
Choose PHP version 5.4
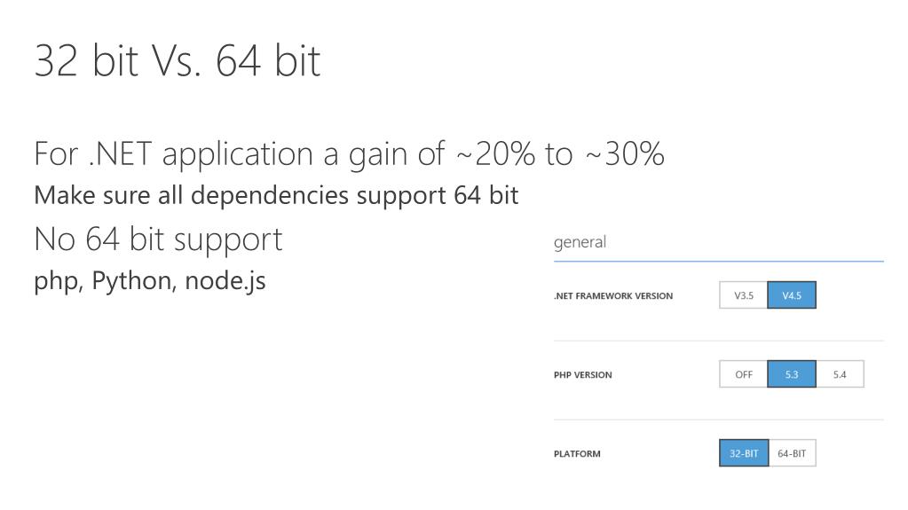tap(840, 374)
